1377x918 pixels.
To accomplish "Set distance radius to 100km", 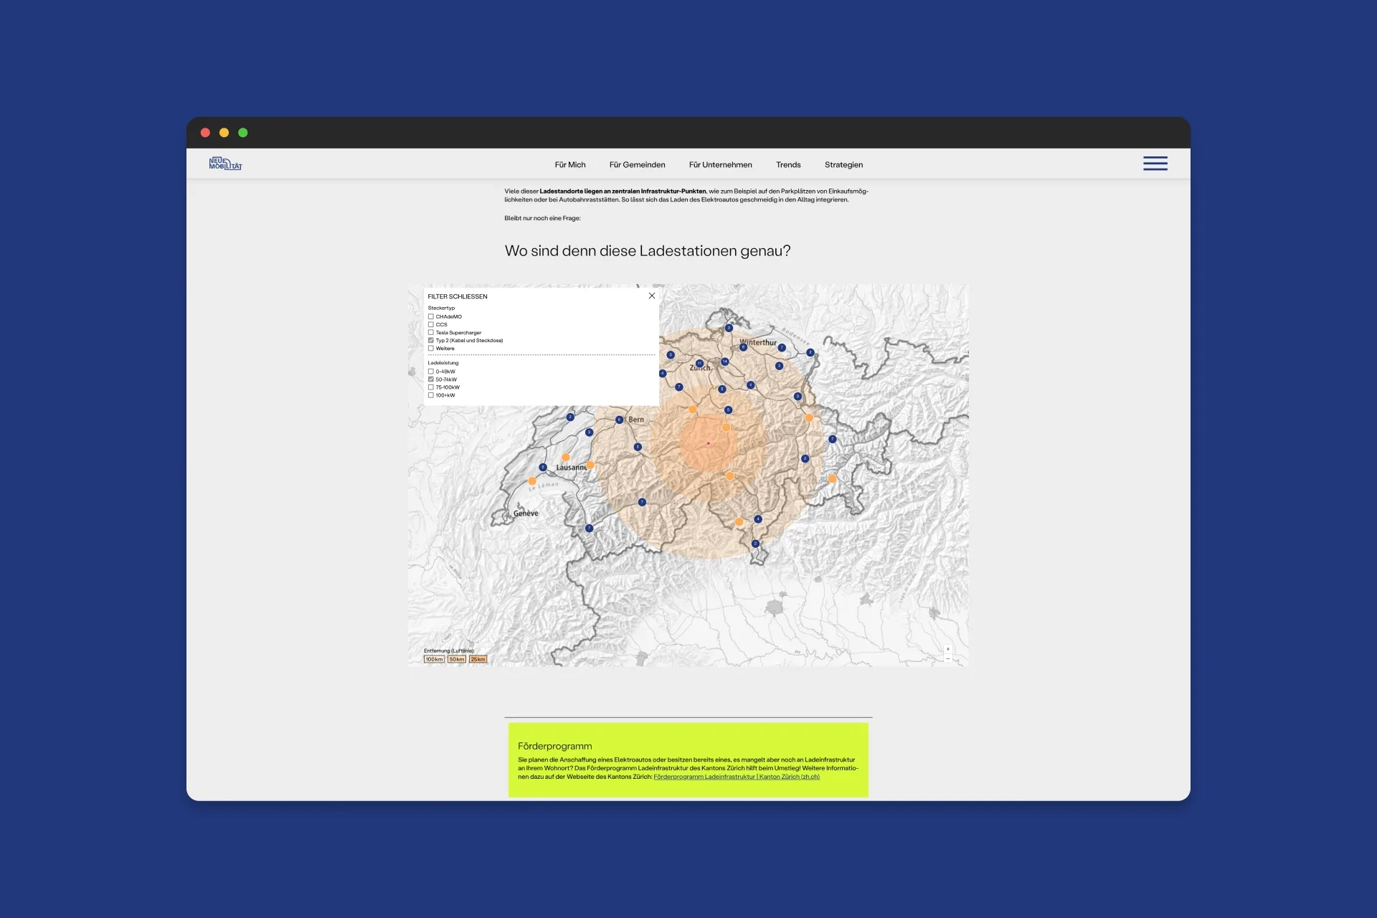I will point(433,659).
